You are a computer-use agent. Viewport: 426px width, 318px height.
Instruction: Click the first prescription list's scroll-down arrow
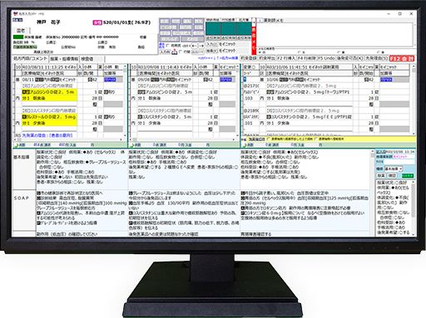click(x=125, y=135)
